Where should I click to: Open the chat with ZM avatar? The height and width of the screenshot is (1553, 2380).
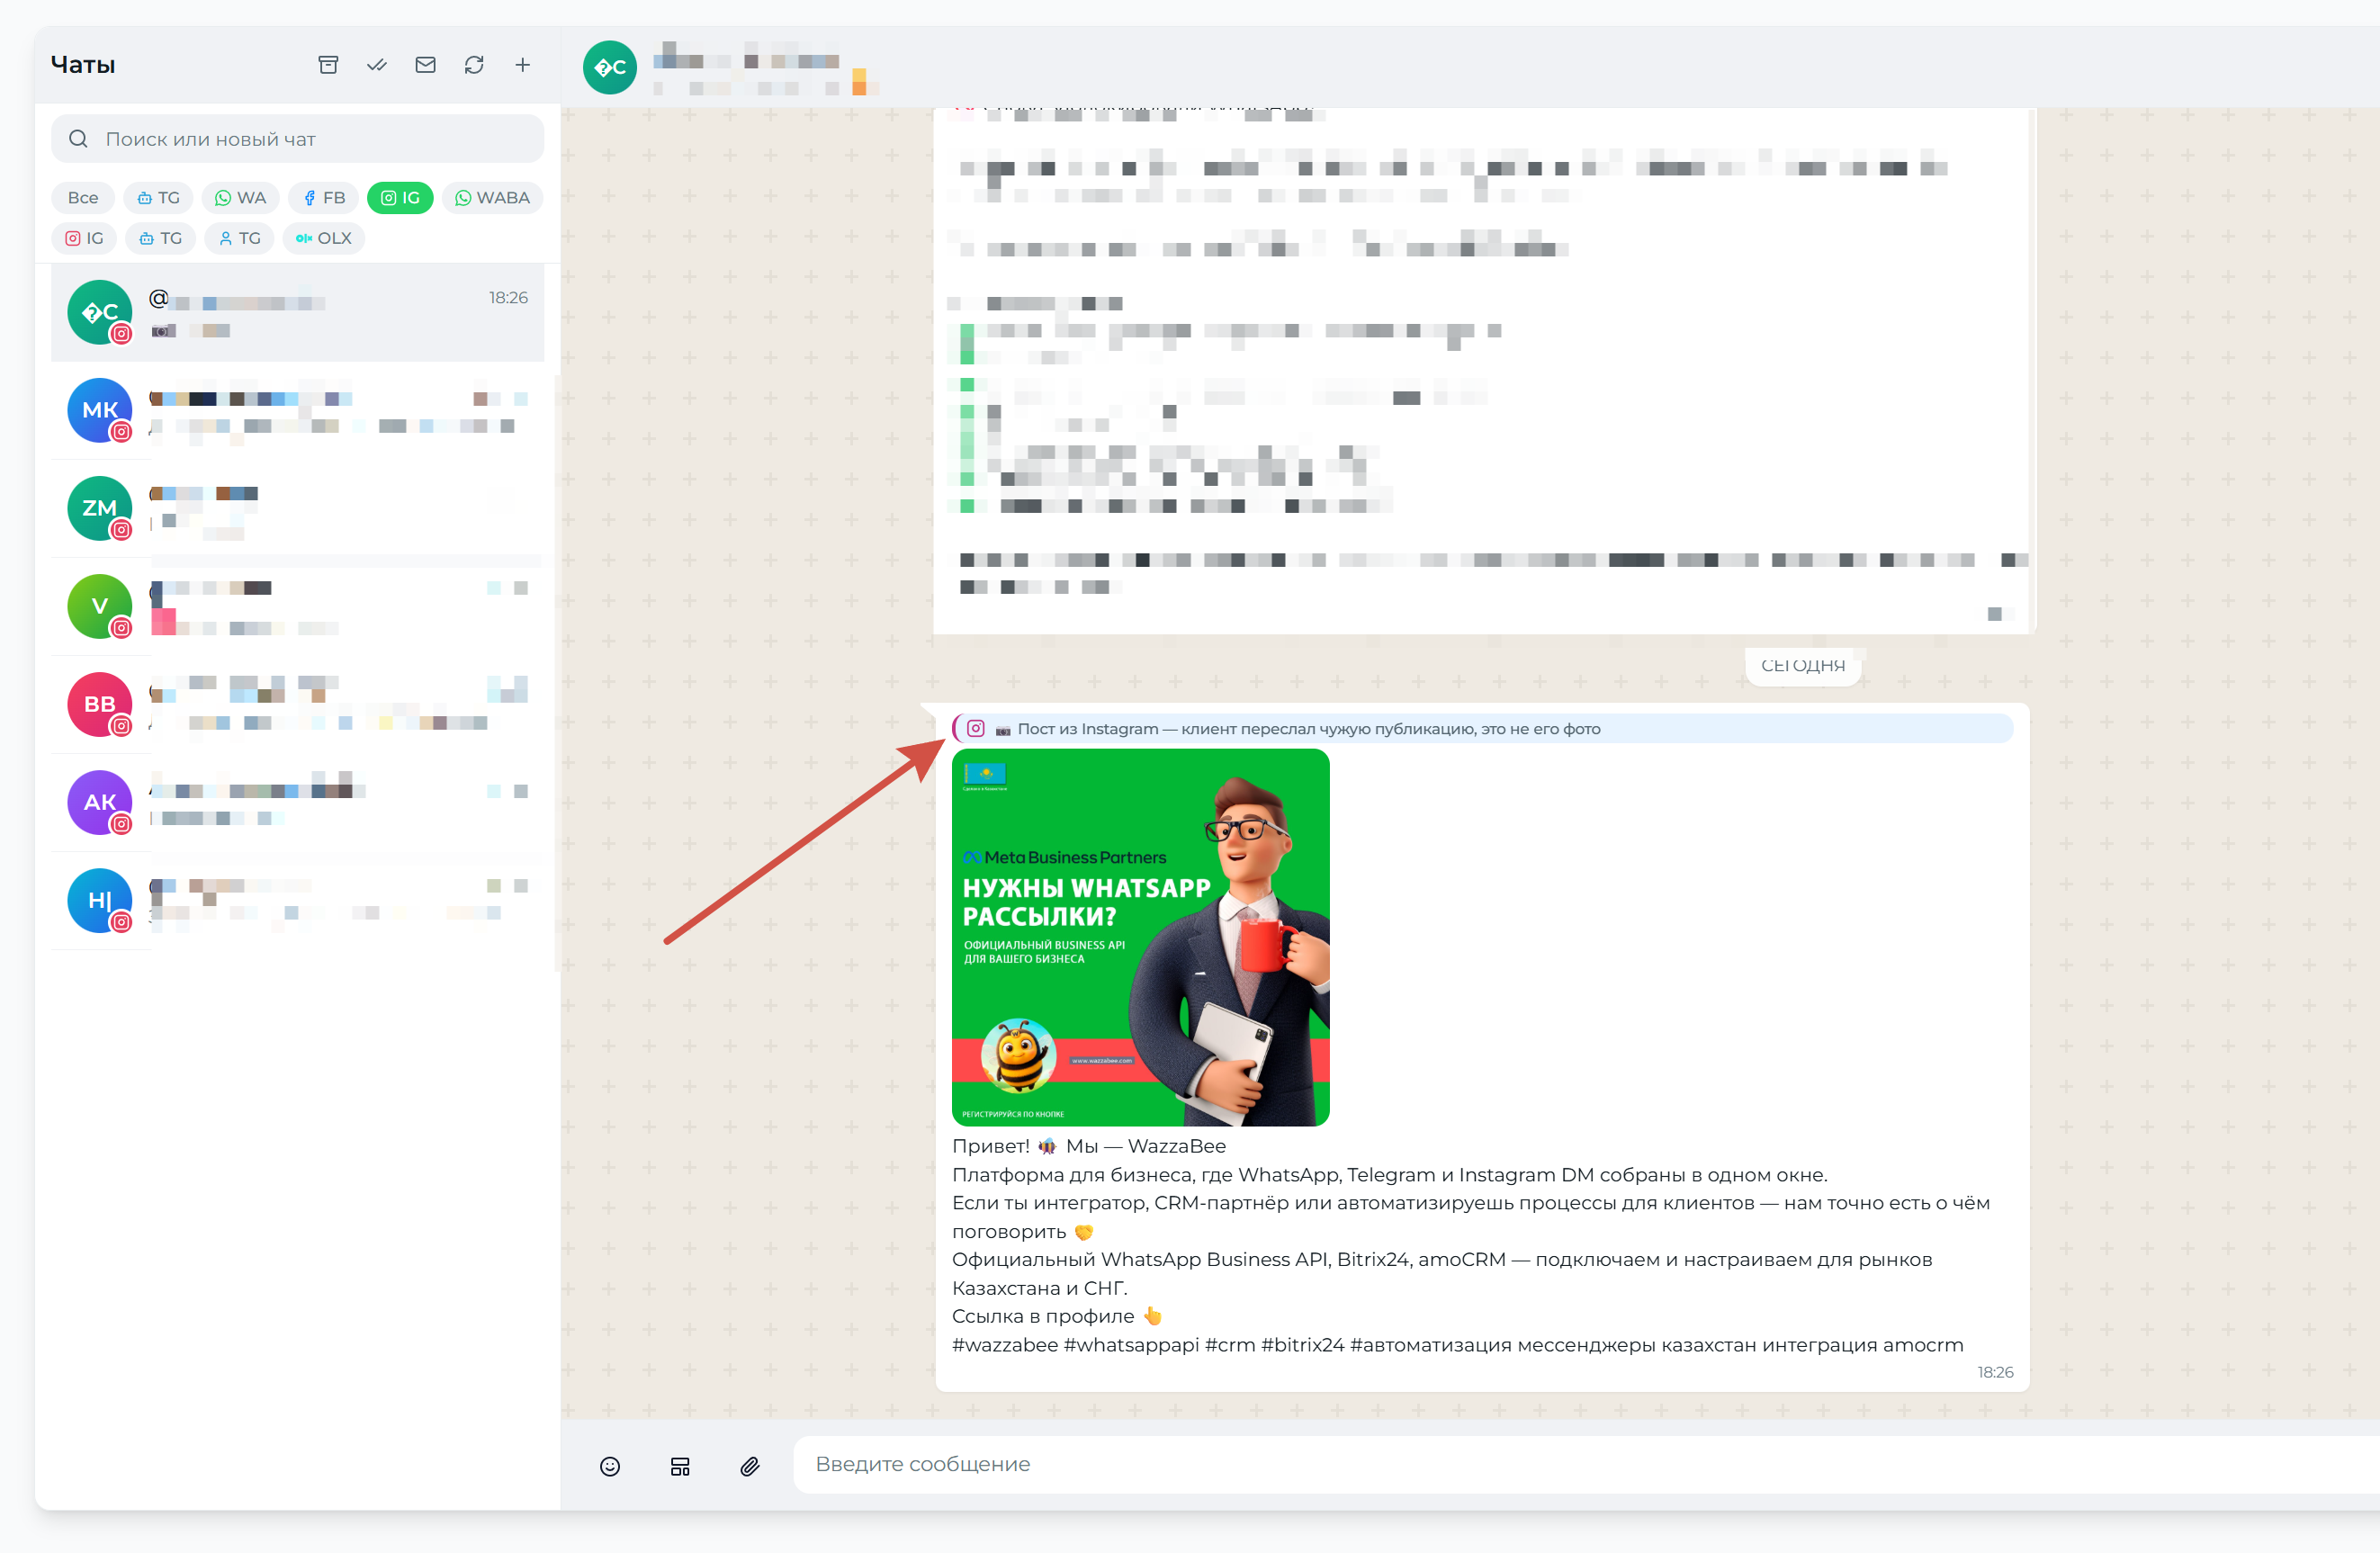click(x=298, y=509)
